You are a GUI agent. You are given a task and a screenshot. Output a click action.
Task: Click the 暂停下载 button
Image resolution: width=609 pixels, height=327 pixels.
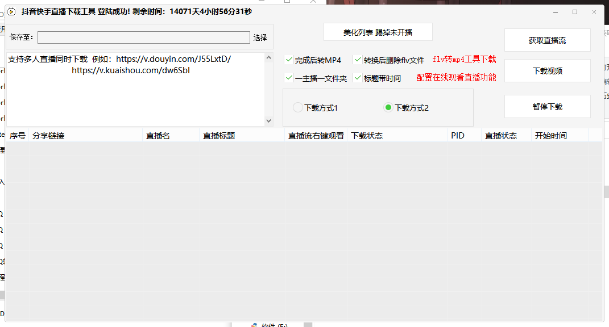(x=547, y=106)
